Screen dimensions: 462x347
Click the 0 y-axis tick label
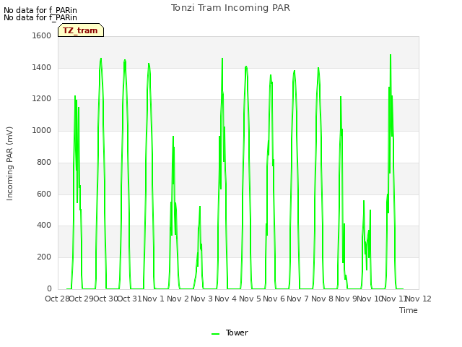pos(49,289)
